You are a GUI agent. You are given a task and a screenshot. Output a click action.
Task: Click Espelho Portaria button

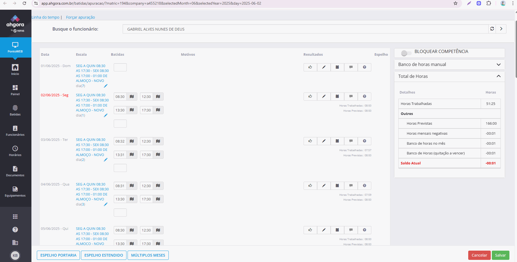point(58,255)
